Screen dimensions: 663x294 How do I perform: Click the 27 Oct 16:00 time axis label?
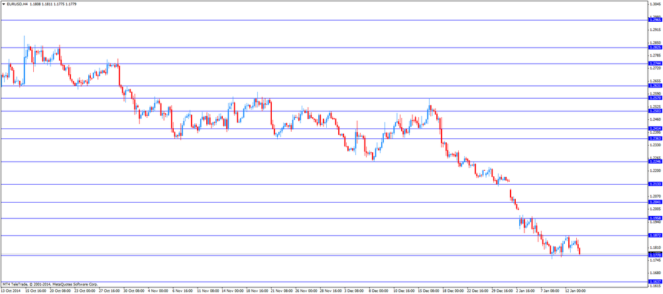pos(109,291)
